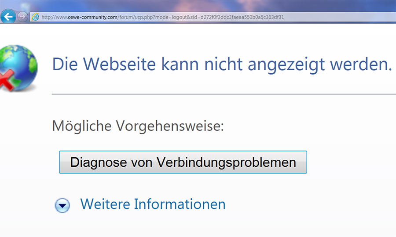Open the 'Weitere Informationen' link
The height and width of the screenshot is (237, 396).
(153, 204)
